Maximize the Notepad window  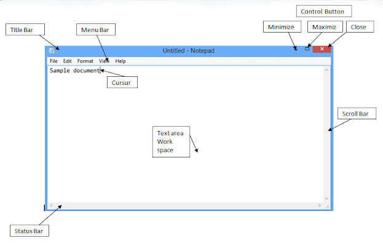pyautogui.click(x=307, y=49)
